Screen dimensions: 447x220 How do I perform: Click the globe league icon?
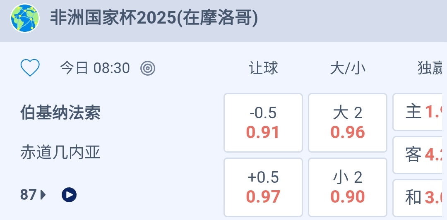(25, 18)
